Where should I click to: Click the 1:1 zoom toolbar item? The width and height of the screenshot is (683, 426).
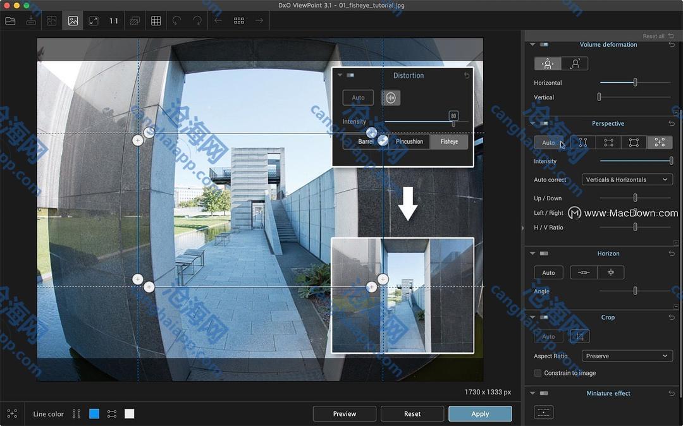(x=114, y=21)
